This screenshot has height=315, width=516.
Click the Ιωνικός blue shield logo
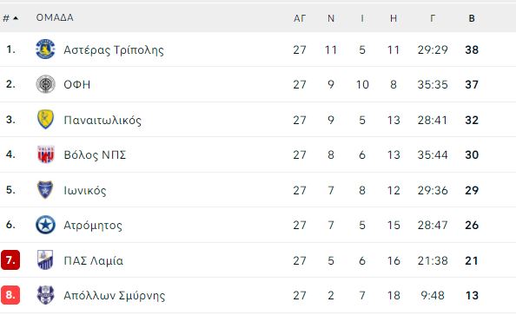coord(45,190)
